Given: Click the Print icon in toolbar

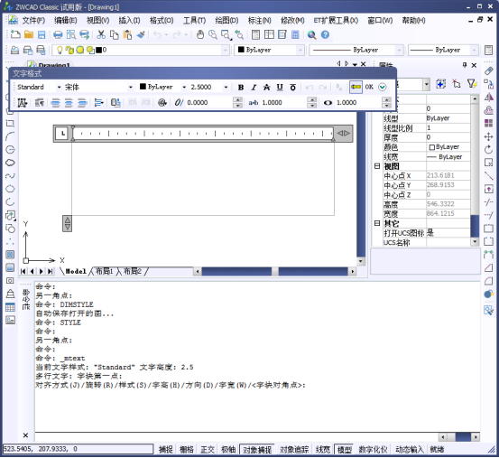Looking at the screenshot, I should tap(58, 34).
